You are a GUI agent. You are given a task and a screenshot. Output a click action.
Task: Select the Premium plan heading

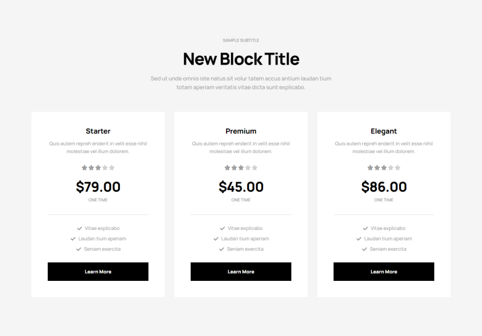pyautogui.click(x=241, y=131)
